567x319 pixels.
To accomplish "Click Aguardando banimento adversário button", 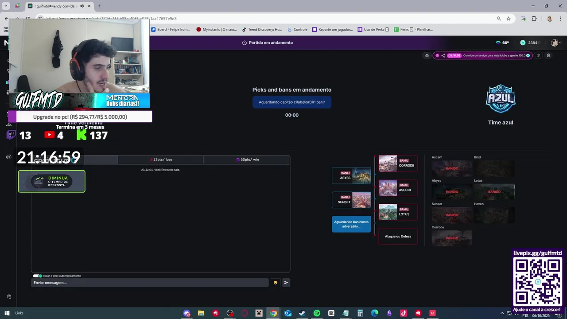I will coord(351,224).
